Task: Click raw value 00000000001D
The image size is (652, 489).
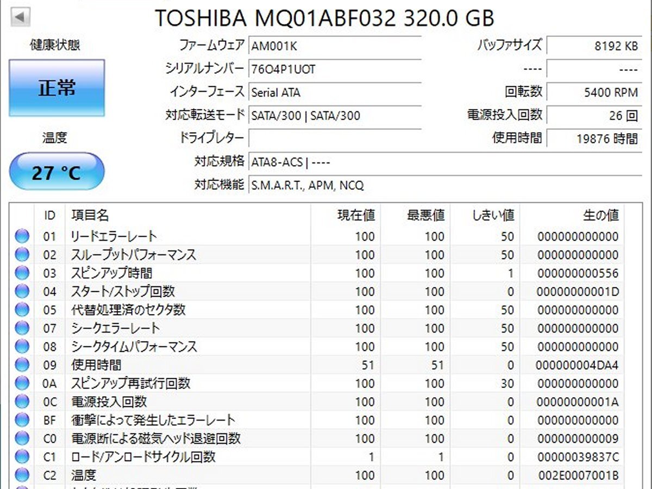Action: coord(578,292)
